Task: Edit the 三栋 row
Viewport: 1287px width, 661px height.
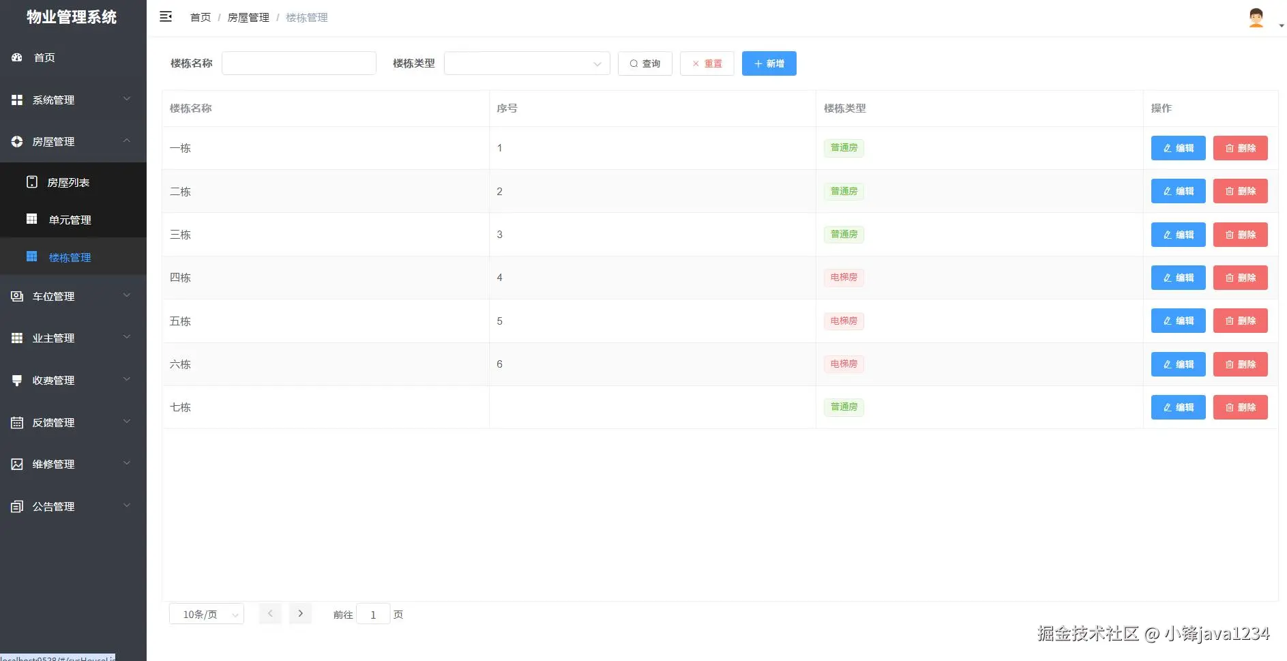Action: click(x=1178, y=235)
